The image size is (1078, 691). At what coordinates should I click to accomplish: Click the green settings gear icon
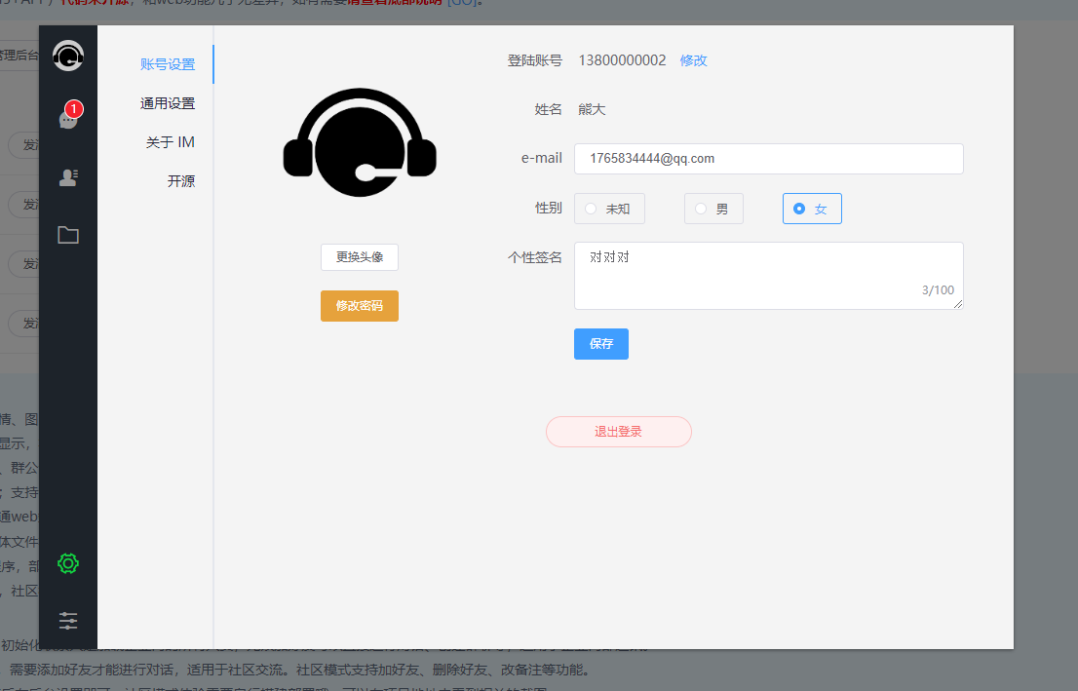pyautogui.click(x=68, y=563)
